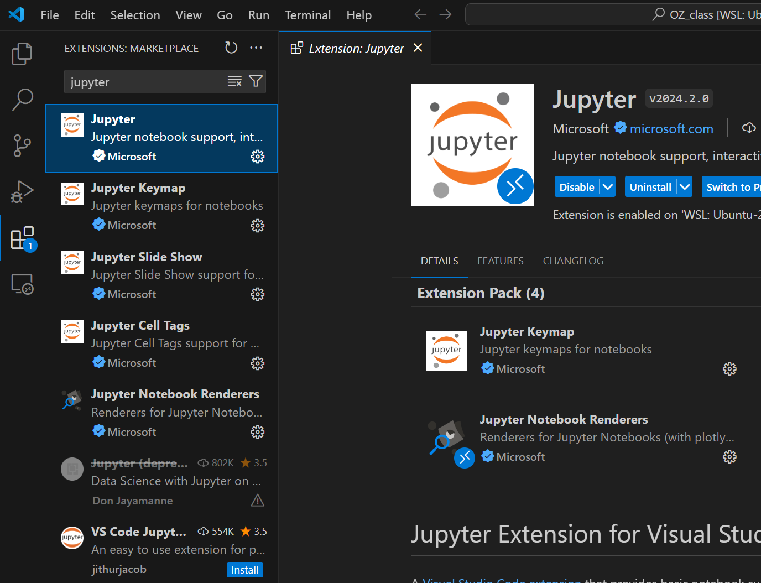
Task: Click the install count cloud icon in Jupyter header
Action: tap(749, 128)
